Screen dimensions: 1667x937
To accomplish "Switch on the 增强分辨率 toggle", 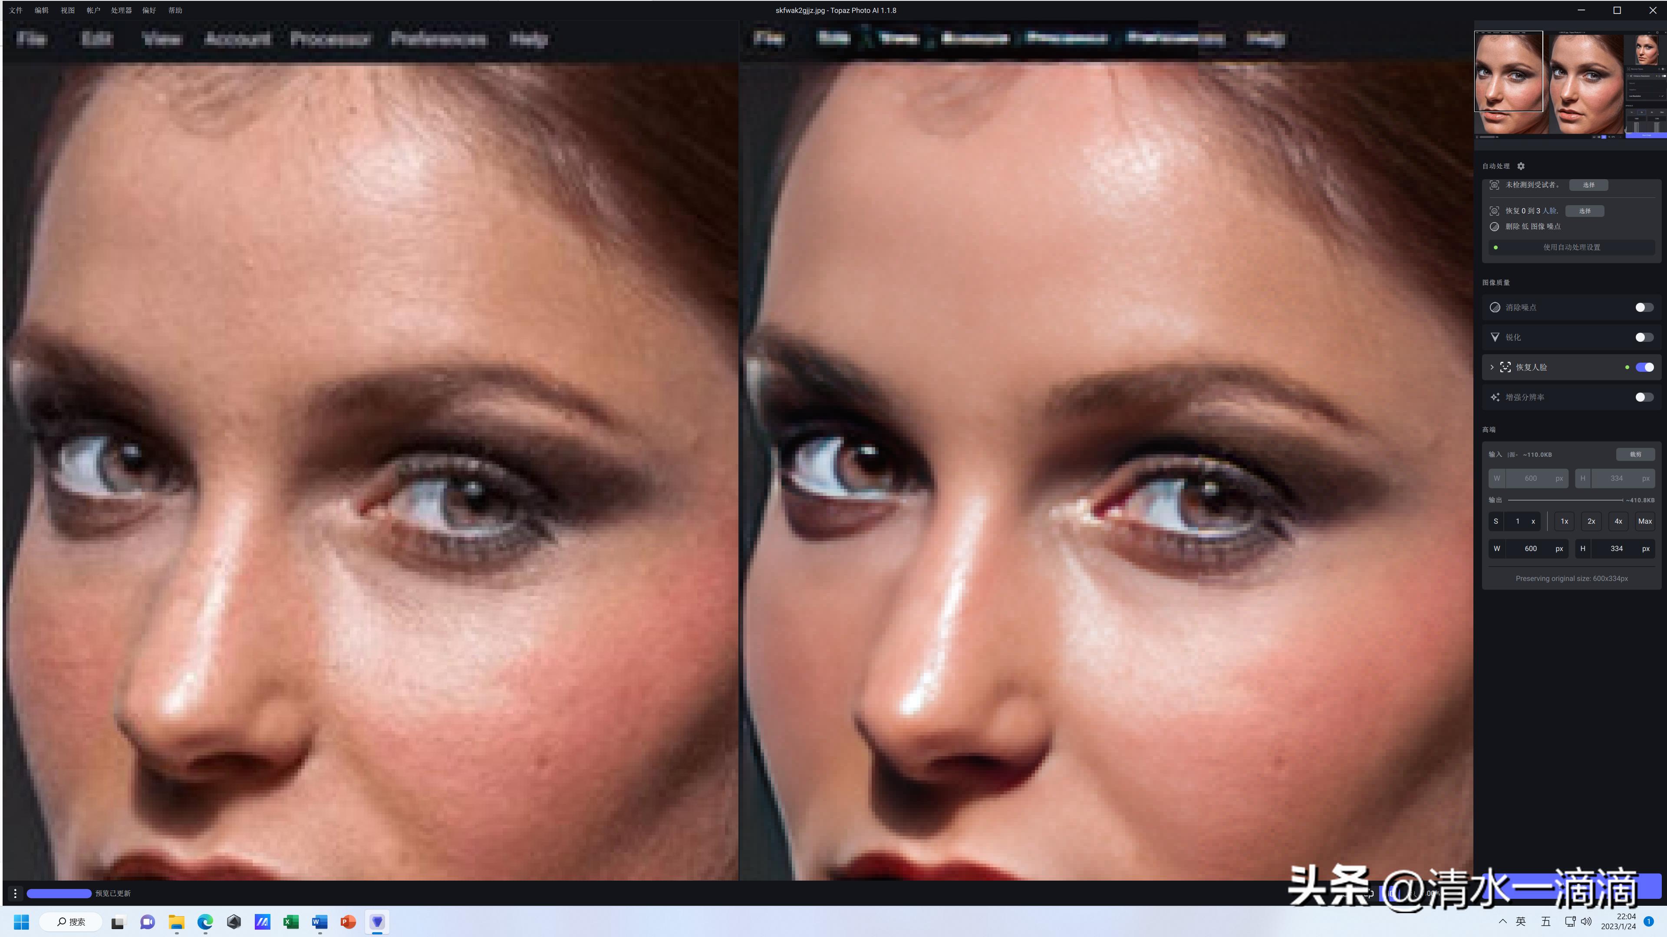I will [1644, 397].
